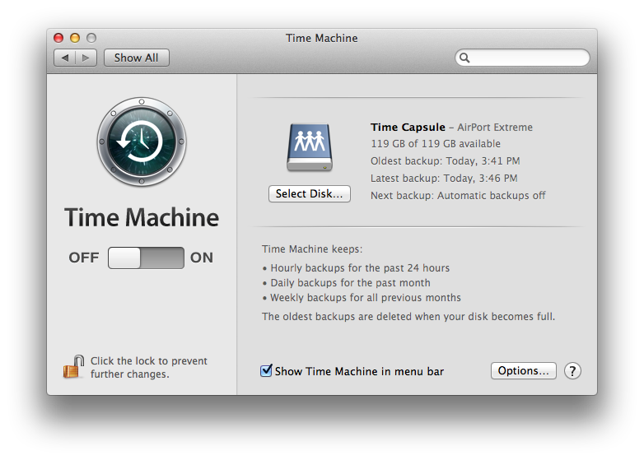Go back with the left arrow button
Viewport: 644px width, 460px height.
click(x=64, y=58)
